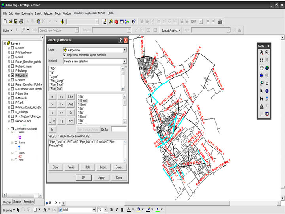This screenshot has width=285, height=214.
Task: Click the Identify info tool
Action: pyautogui.click(x=267, y=91)
